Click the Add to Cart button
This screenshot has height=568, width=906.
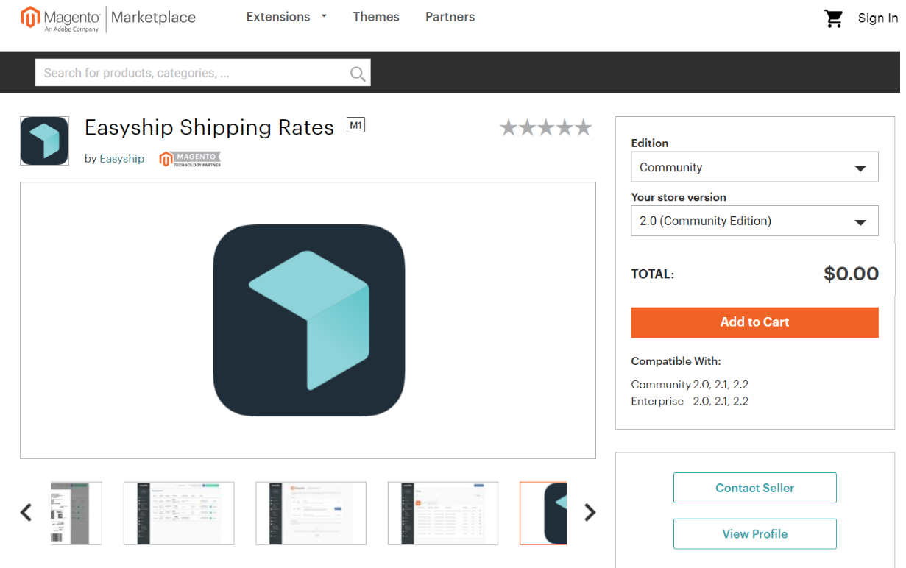754,322
